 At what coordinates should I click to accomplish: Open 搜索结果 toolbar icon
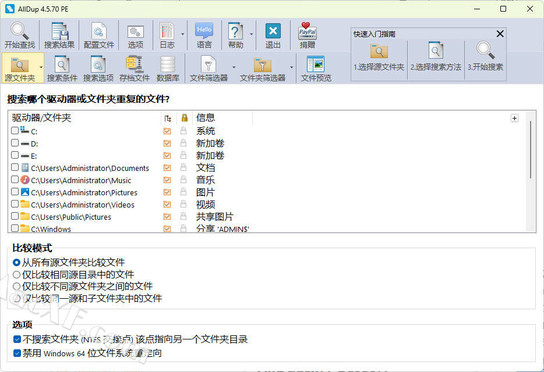coord(59,35)
